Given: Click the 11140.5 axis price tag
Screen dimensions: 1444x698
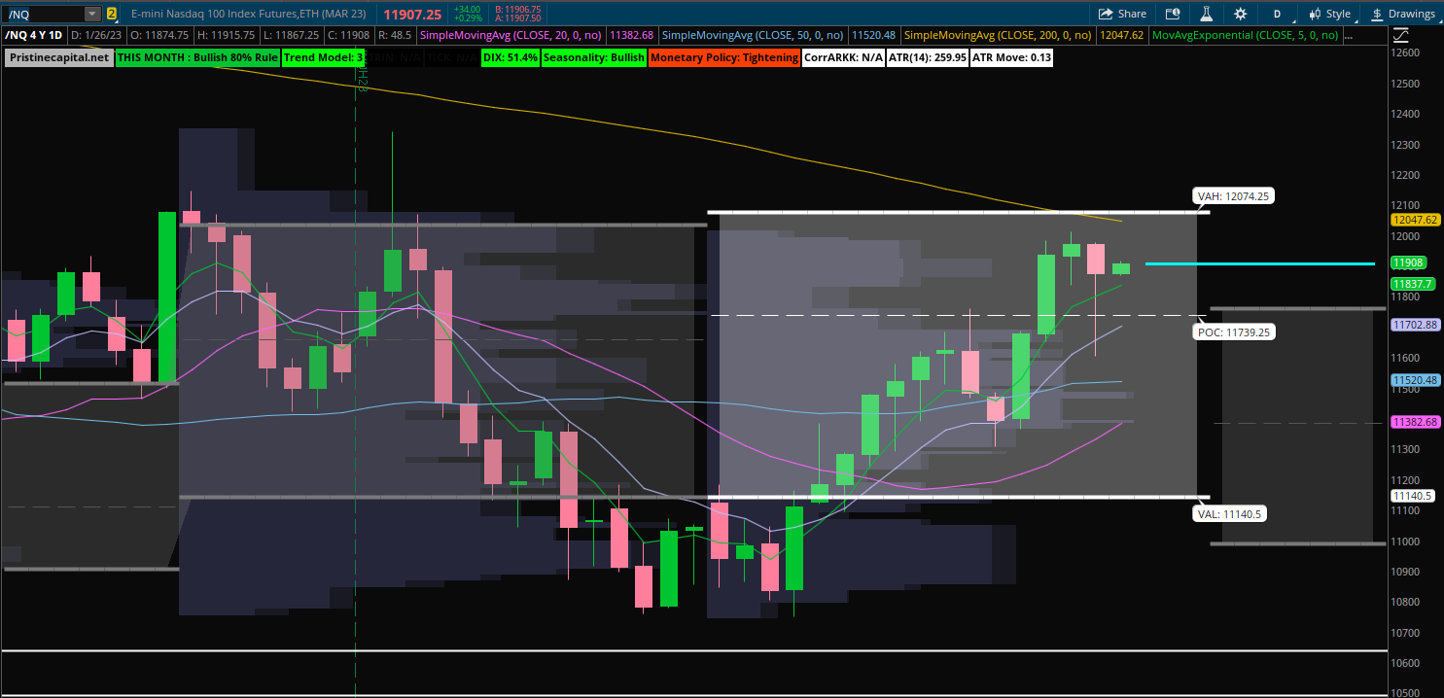Looking at the screenshot, I should (x=1412, y=496).
